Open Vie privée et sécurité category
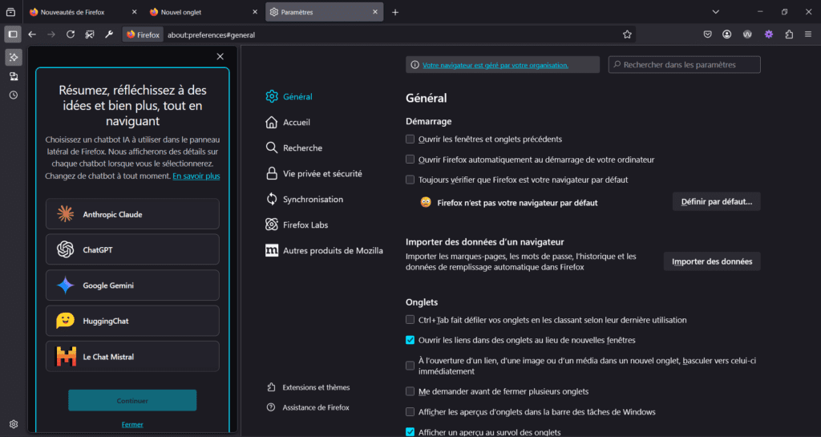 tap(313, 173)
